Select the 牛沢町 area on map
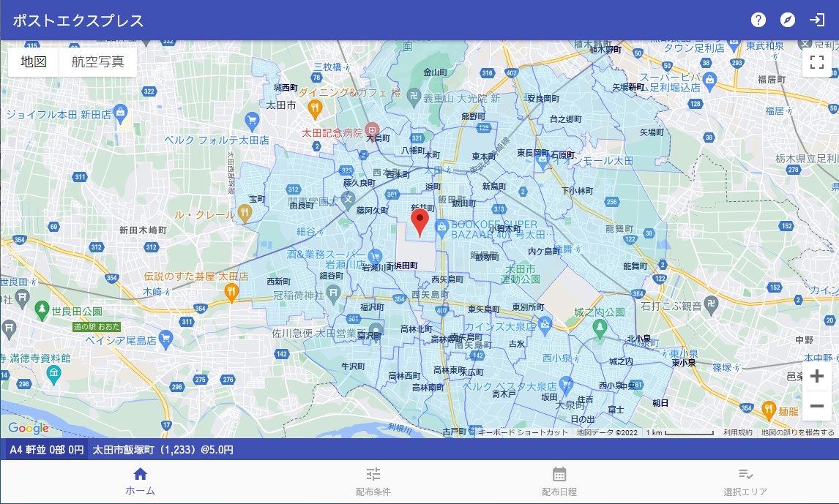 (x=353, y=366)
